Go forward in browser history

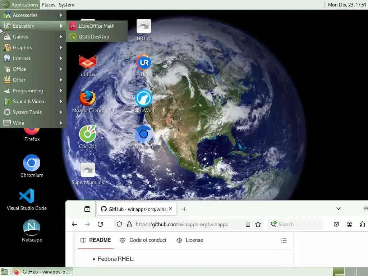[x=87, y=224]
